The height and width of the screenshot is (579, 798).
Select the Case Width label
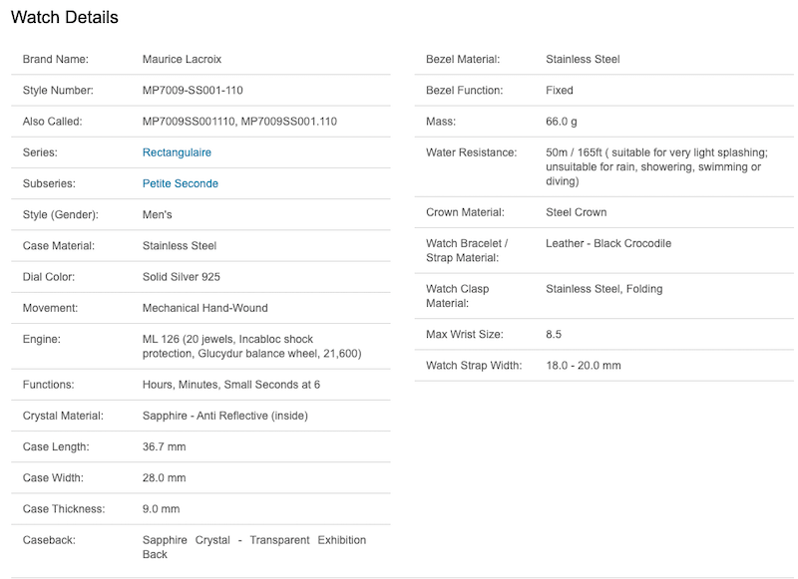tap(53, 477)
